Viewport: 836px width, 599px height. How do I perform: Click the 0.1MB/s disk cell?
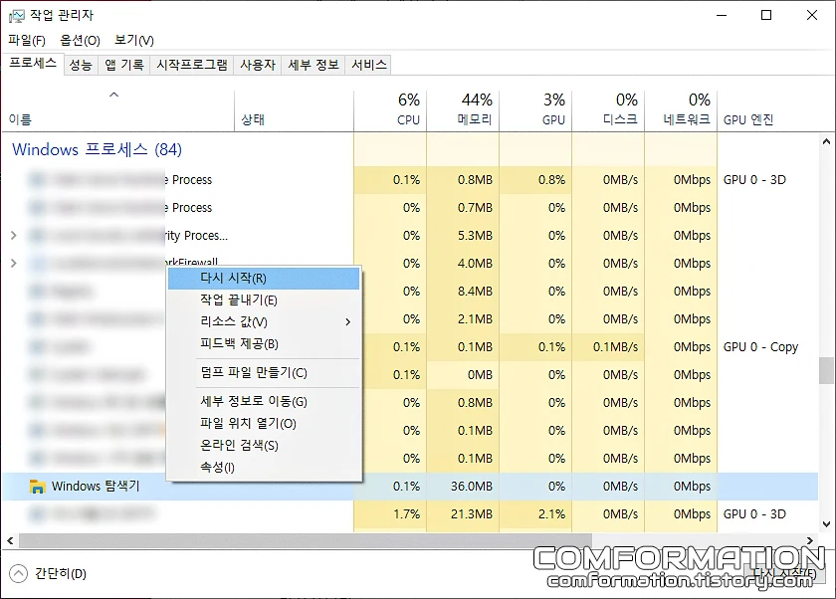click(x=608, y=347)
